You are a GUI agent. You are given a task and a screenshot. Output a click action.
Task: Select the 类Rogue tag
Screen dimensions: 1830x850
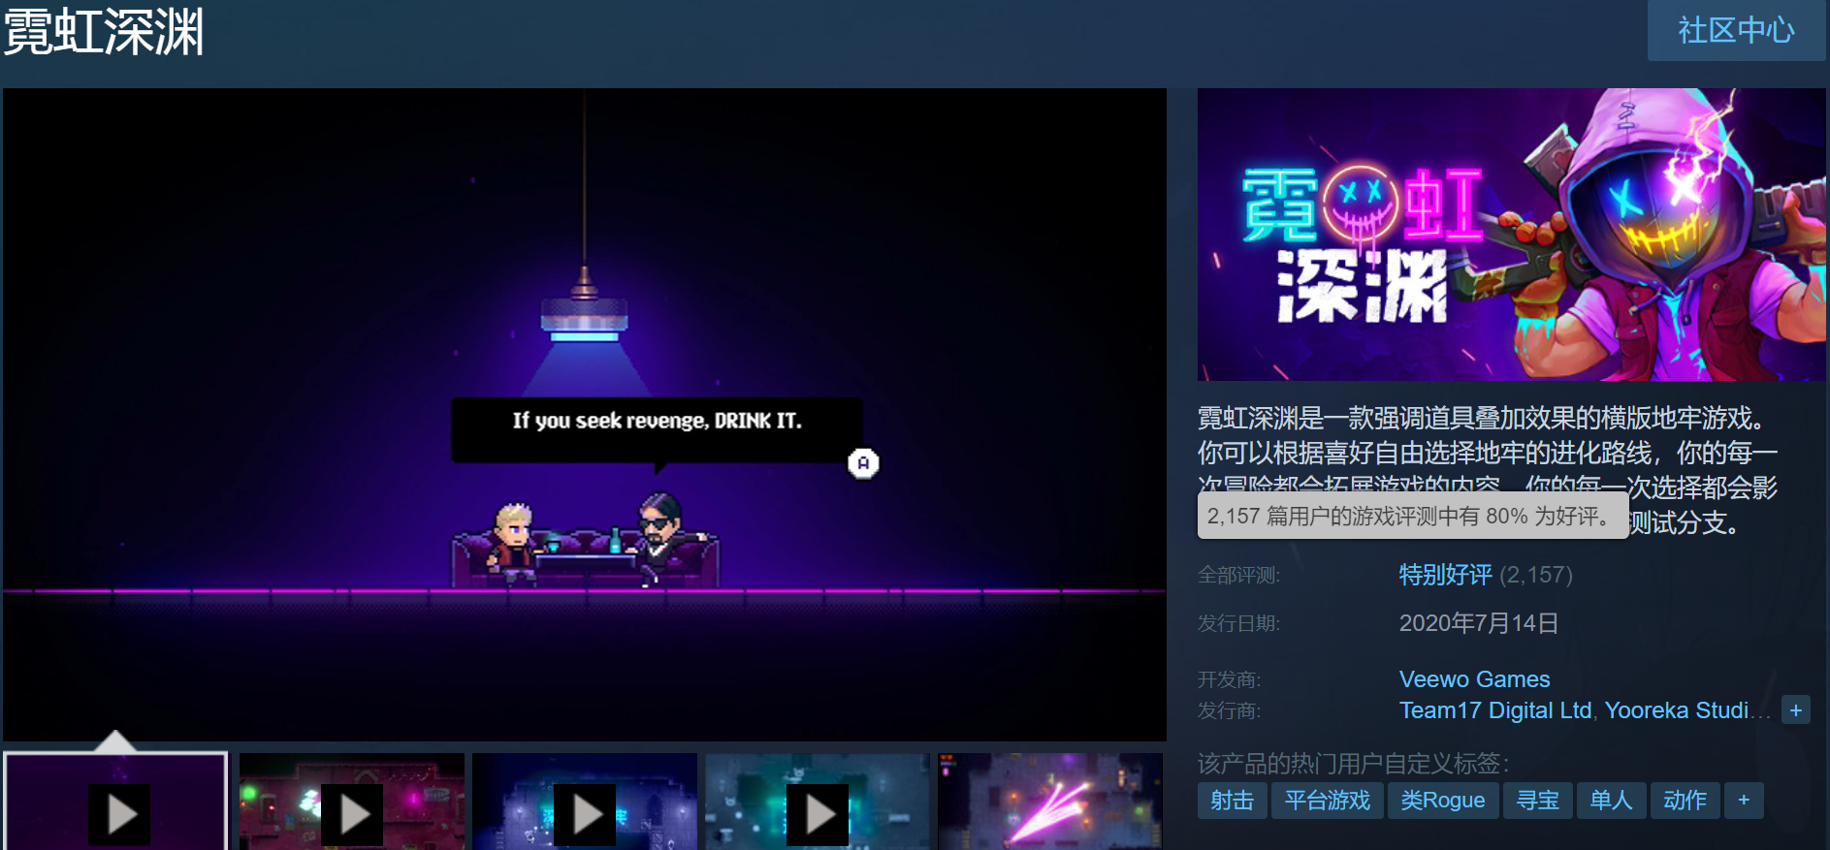[1443, 801]
